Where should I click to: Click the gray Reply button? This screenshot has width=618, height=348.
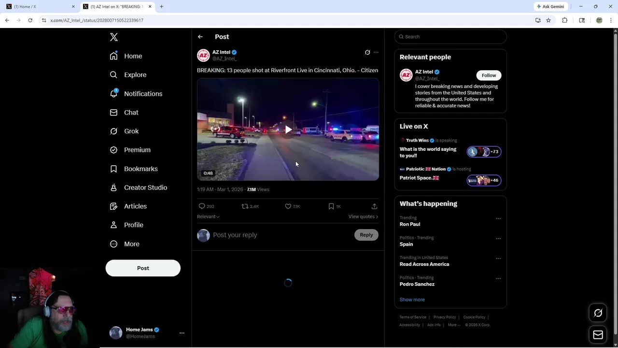click(366, 235)
